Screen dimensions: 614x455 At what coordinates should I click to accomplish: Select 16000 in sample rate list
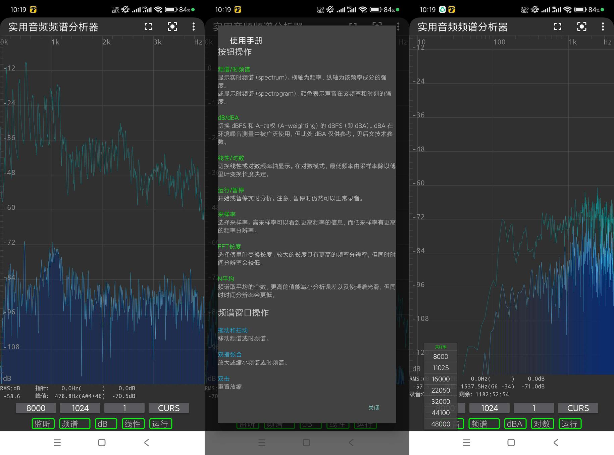click(x=441, y=379)
